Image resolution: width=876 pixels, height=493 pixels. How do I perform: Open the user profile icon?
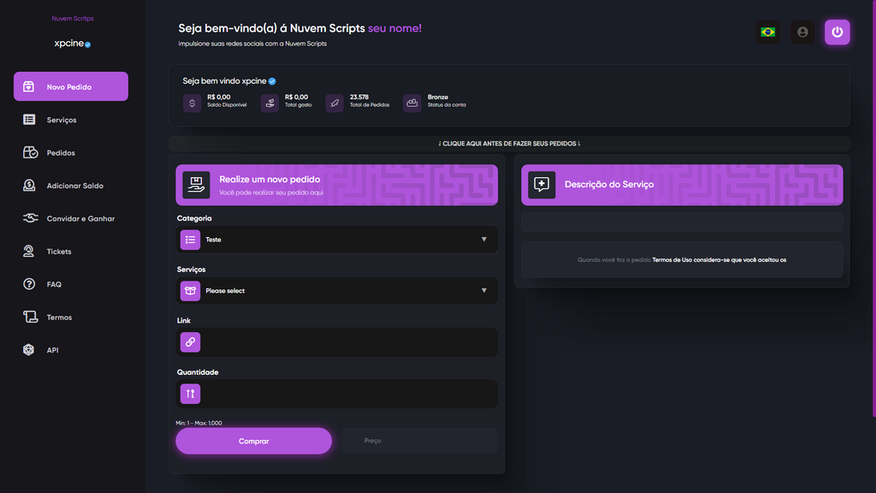(x=802, y=32)
